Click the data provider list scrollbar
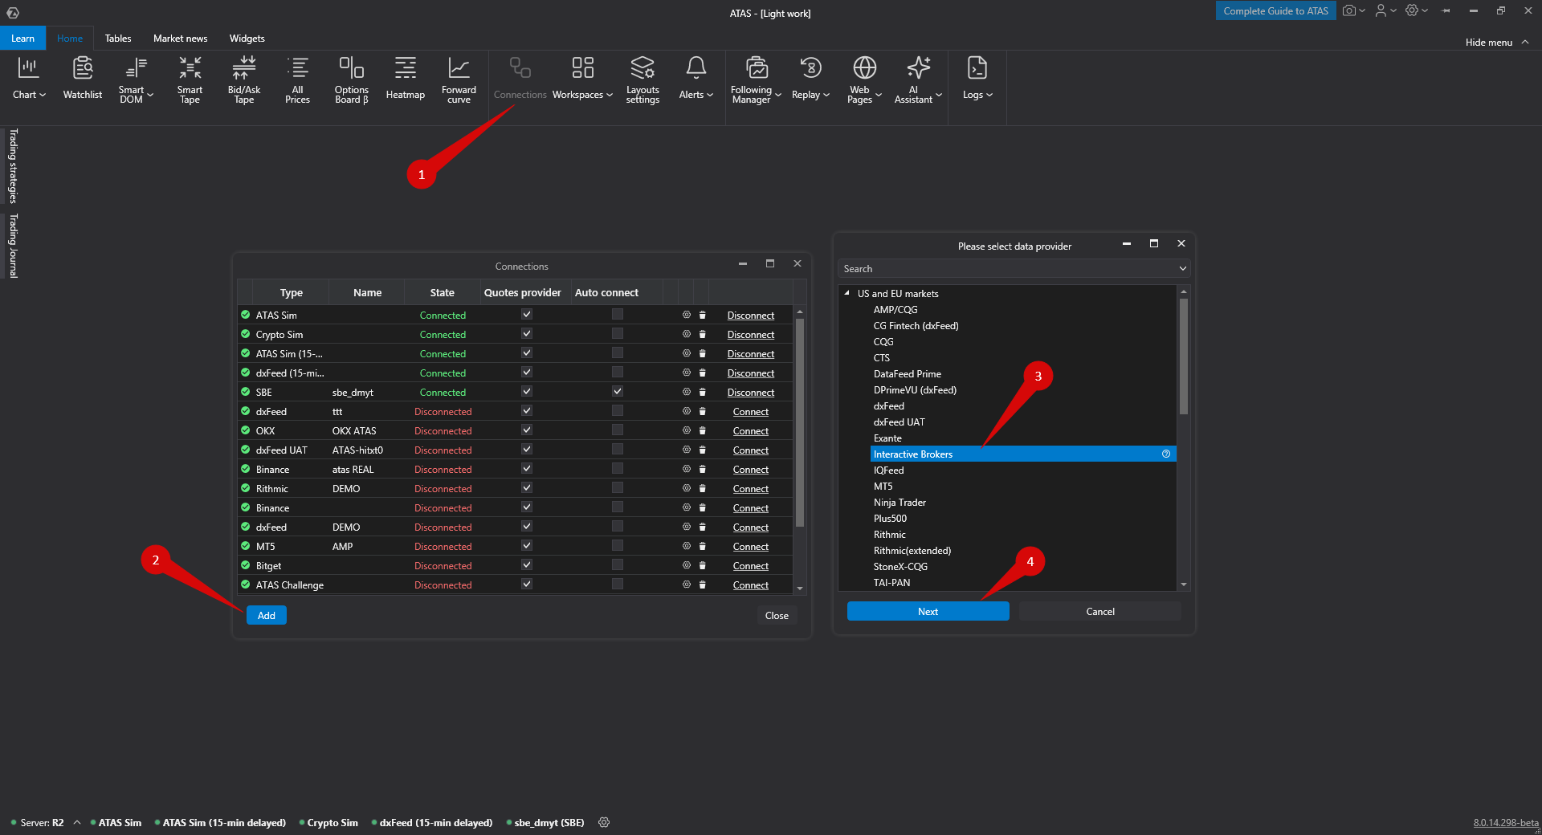Viewport: 1542px width, 835px height. [x=1184, y=356]
